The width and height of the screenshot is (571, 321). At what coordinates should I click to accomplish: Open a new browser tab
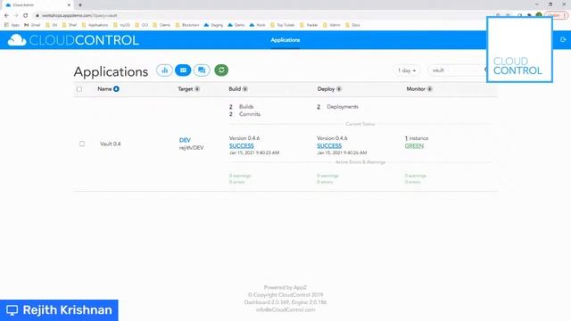click(x=80, y=5)
